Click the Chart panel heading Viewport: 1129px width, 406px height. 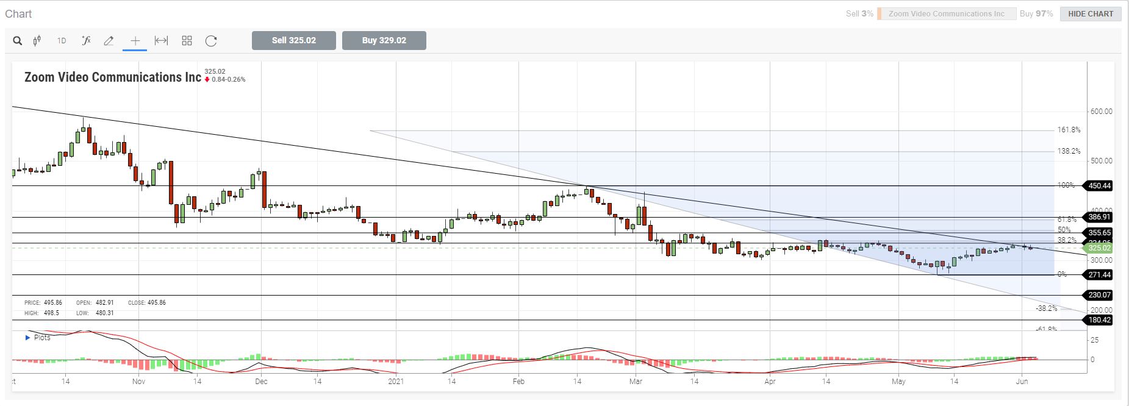click(x=18, y=13)
